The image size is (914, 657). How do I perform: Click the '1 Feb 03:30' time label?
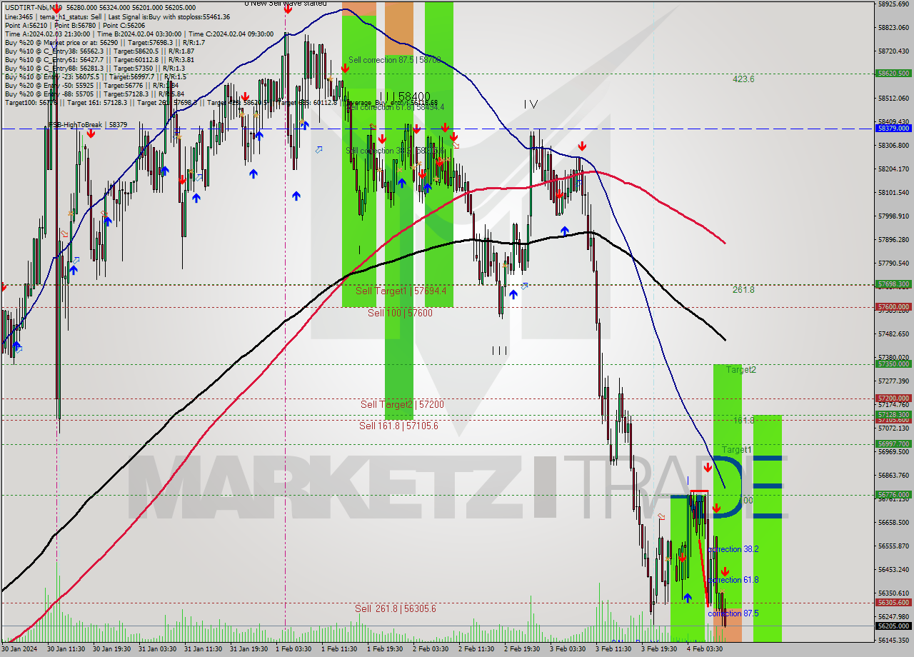point(293,649)
